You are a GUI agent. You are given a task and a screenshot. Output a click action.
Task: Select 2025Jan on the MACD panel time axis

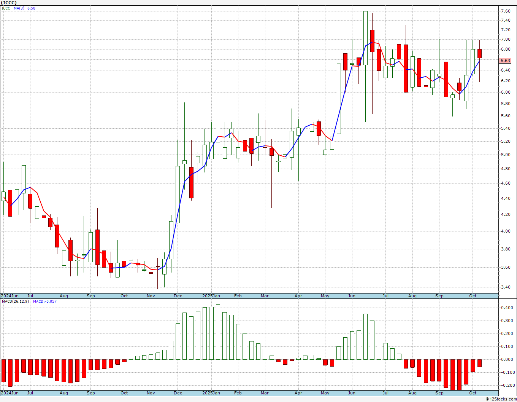pos(211,393)
